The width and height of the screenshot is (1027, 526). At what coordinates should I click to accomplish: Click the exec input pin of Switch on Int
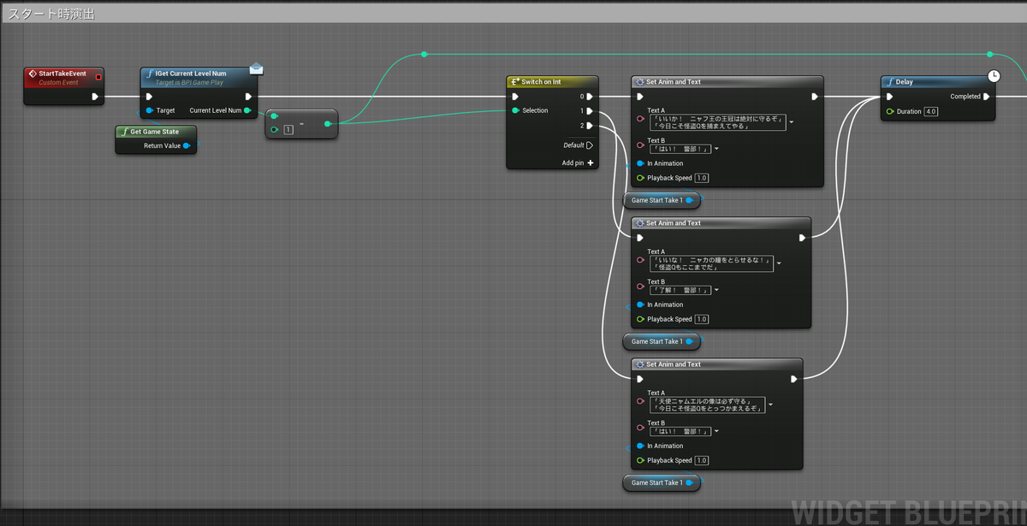(515, 97)
